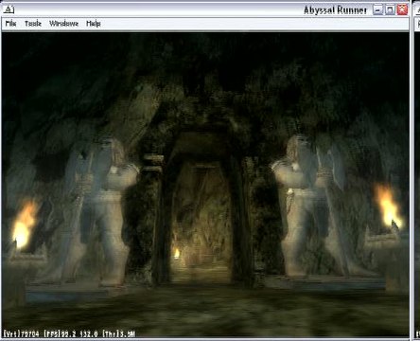Click the Abyssal Runner application icon in title bar
This screenshot has height=341, width=420.
coord(9,9)
